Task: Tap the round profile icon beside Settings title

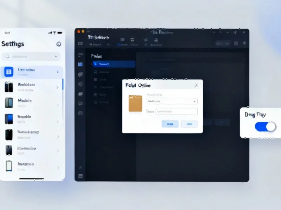Action: 59,44
